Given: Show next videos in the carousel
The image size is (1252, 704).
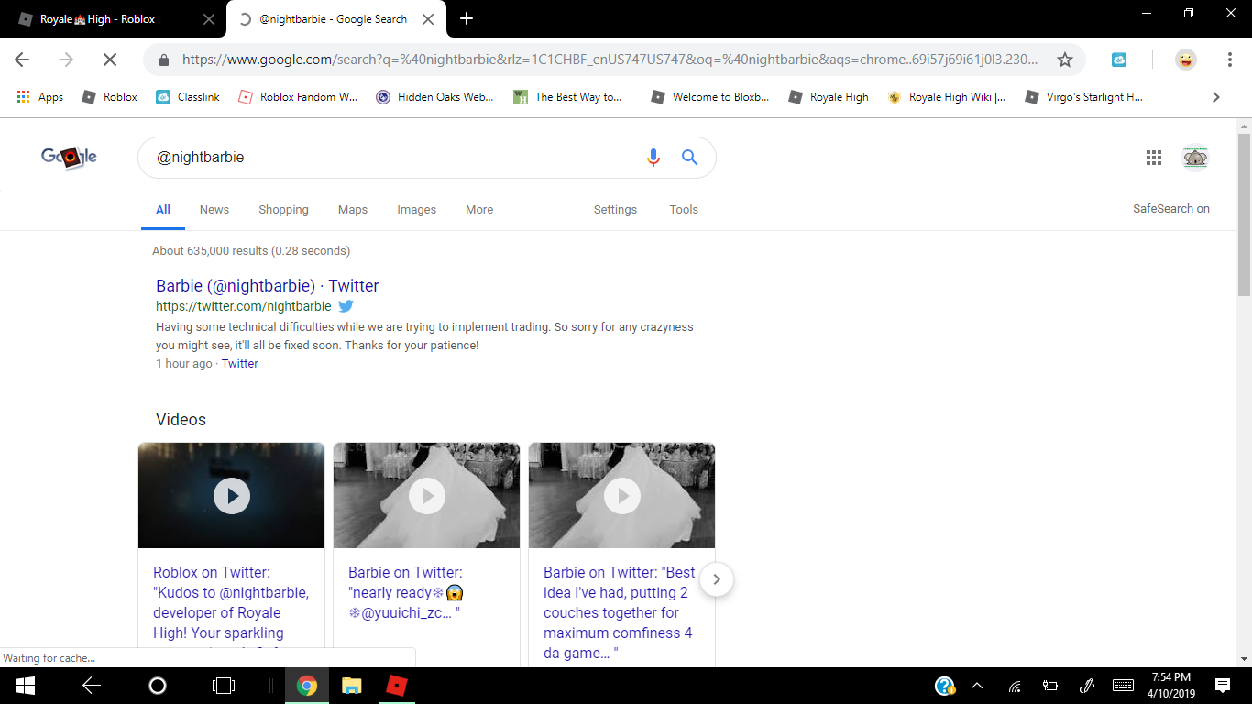Looking at the screenshot, I should pyautogui.click(x=717, y=579).
